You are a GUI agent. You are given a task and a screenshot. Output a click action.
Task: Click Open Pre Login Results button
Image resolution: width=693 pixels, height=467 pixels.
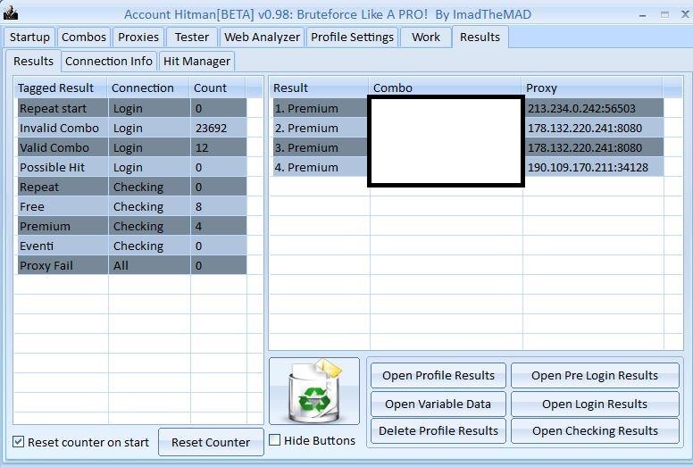(x=595, y=375)
